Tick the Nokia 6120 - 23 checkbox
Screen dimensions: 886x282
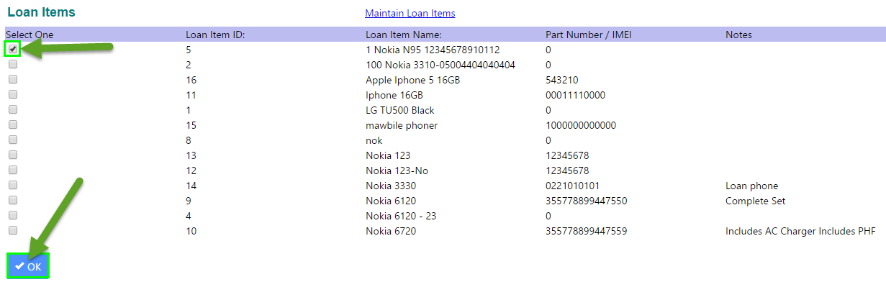coord(13,215)
